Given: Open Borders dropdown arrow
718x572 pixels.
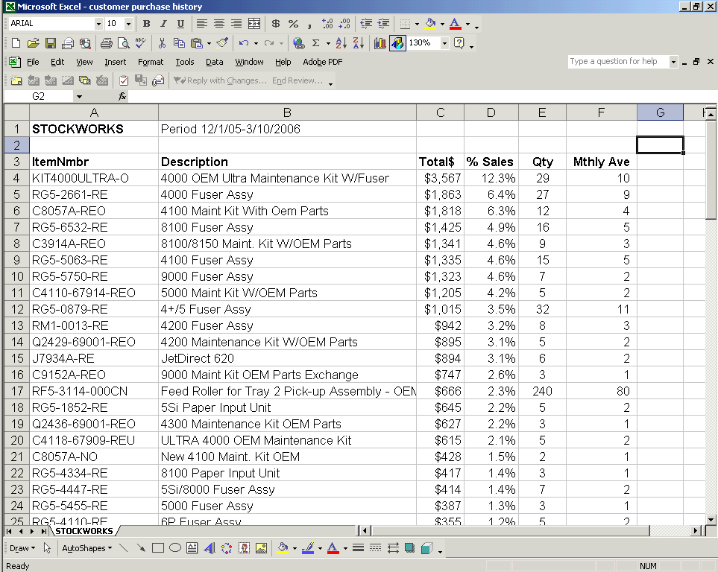Looking at the screenshot, I should point(417,24).
